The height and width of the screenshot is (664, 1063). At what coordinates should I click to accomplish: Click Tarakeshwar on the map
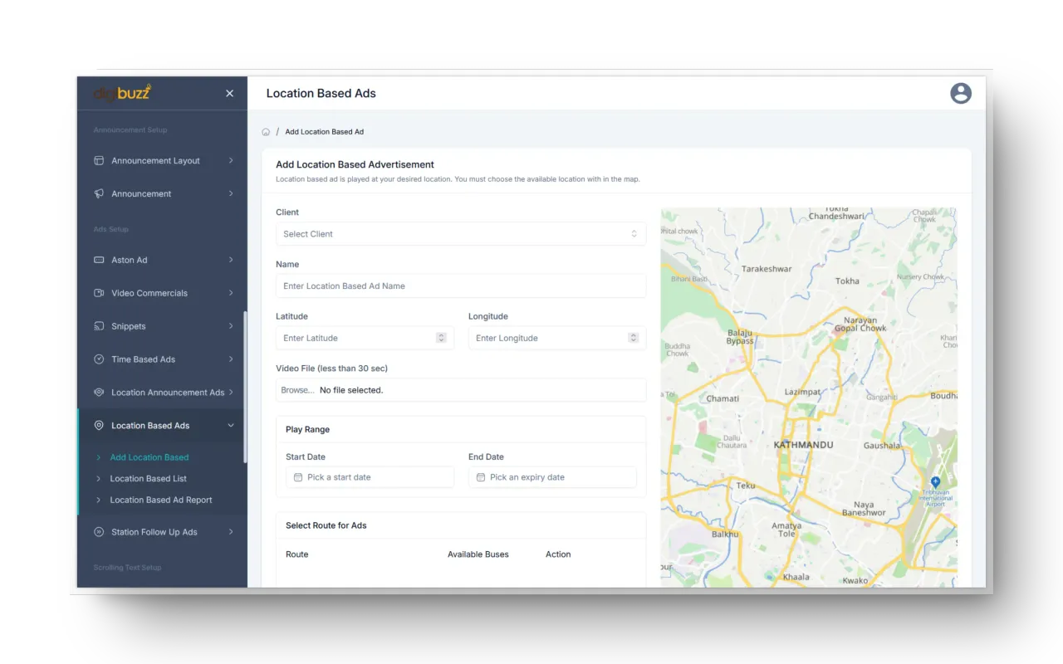coord(767,269)
